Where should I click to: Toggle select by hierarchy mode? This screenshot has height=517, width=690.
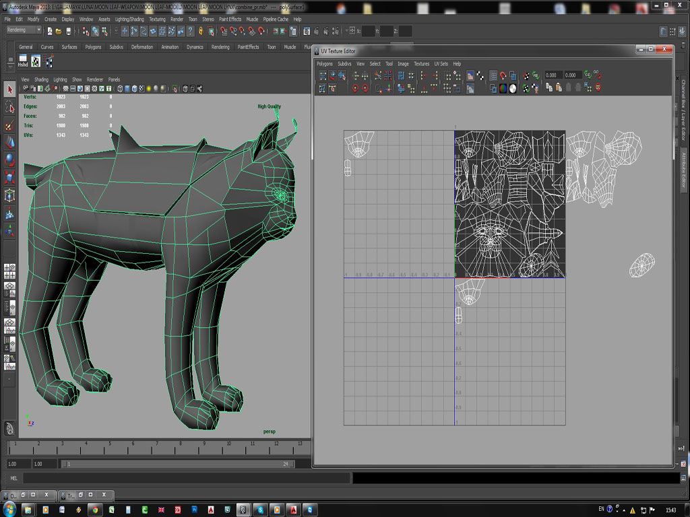[86, 31]
